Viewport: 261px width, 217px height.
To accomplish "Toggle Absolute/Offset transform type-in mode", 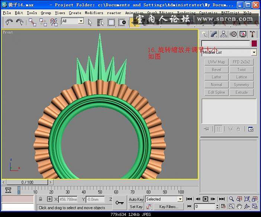I will [x=49, y=199].
